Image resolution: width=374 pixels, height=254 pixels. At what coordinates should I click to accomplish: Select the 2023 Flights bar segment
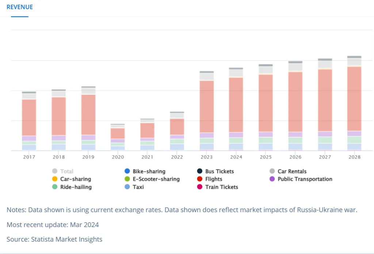207,106
